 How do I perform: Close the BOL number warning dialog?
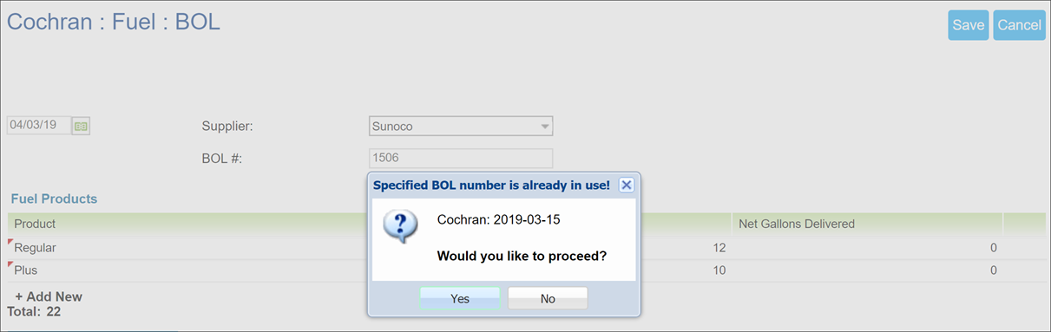(x=626, y=185)
